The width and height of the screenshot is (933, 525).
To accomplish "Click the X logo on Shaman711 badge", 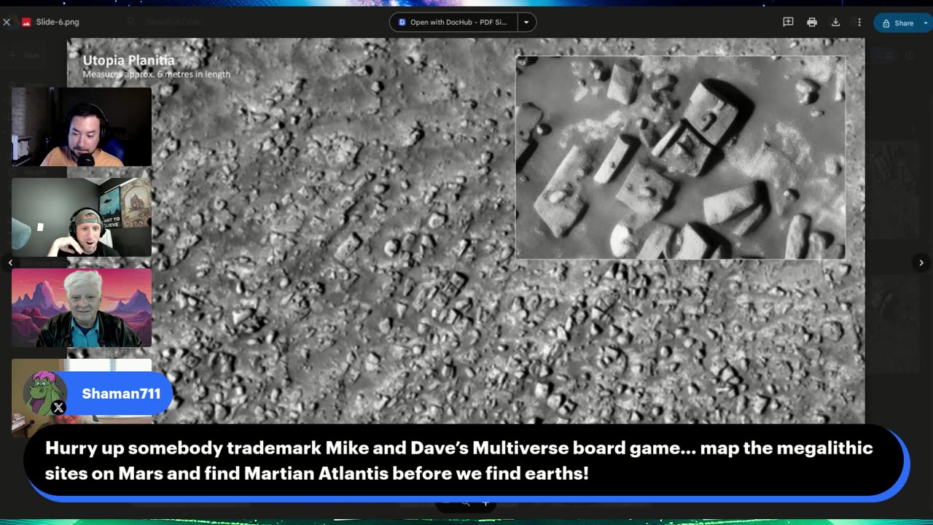I will click(58, 408).
